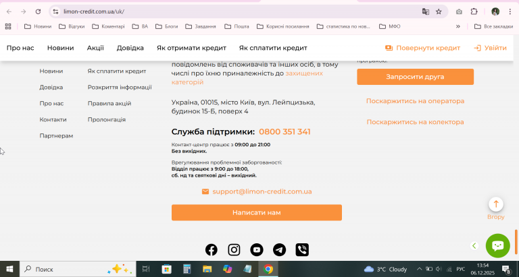Open the МФО bookmarks folder
This screenshot has height=277, width=519.
tap(389, 26)
